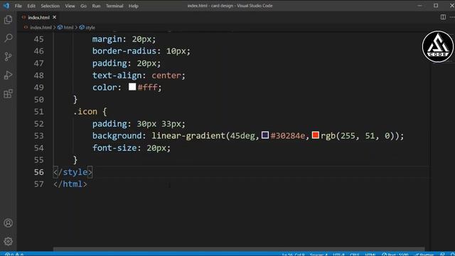
Task: Open the #30284e purple color swatch
Action: [x=265, y=135]
